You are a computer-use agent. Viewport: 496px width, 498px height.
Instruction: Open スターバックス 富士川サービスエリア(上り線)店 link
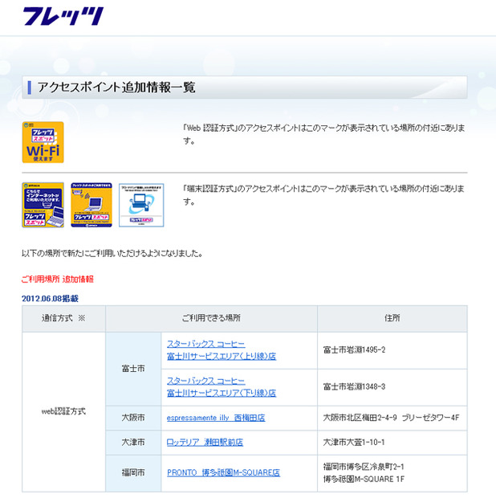[222, 350]
